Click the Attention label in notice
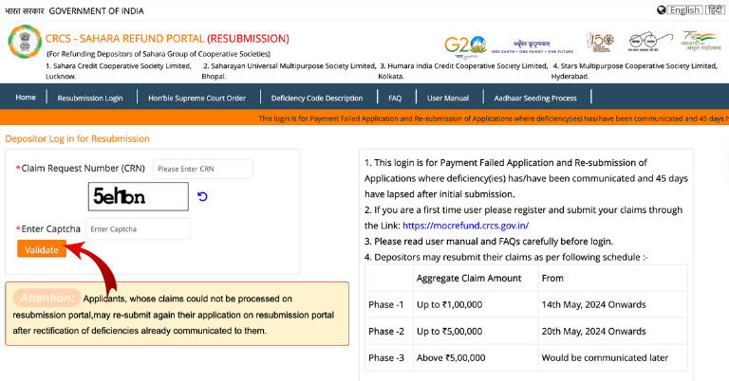Screen dimensions: 729x381 pyautogui.click(x=47, y=298)
